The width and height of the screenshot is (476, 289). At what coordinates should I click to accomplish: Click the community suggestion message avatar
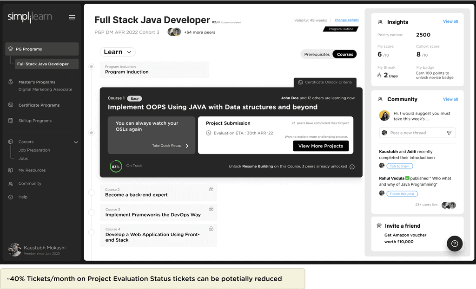point(384,116)
